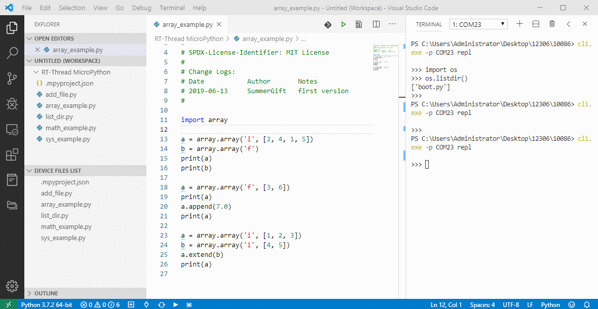This screenshot has width=598, height=309.
Task: Click the green run file button
Action: (343, 24)
